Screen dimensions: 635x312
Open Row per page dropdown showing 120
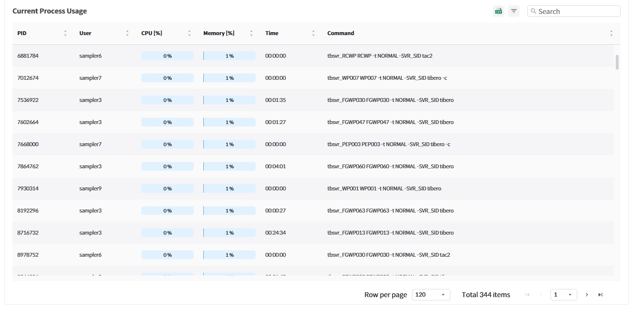431,295
